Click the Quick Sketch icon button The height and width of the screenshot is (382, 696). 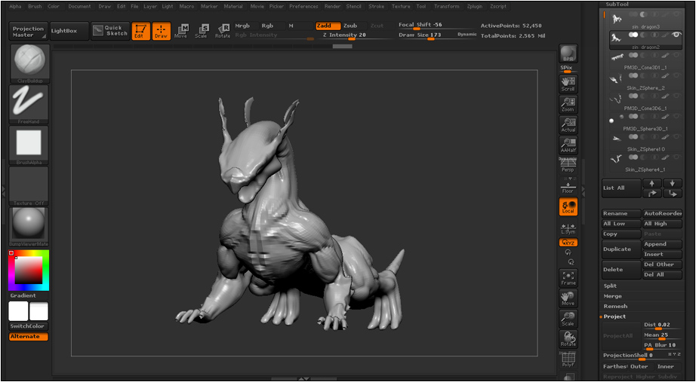(x=110, y=31)
